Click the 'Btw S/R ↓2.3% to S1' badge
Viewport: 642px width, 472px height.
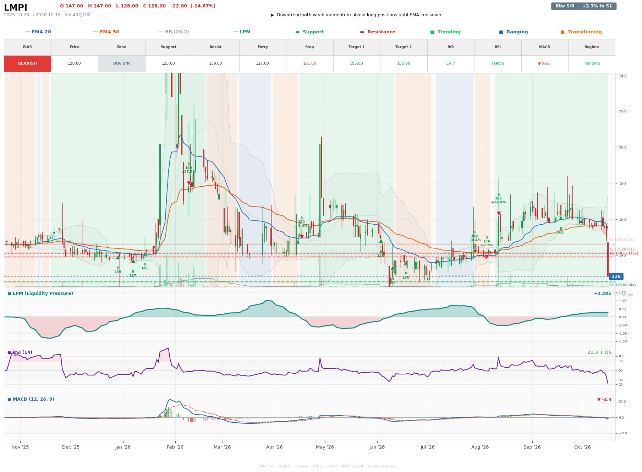tap(583, 6)
